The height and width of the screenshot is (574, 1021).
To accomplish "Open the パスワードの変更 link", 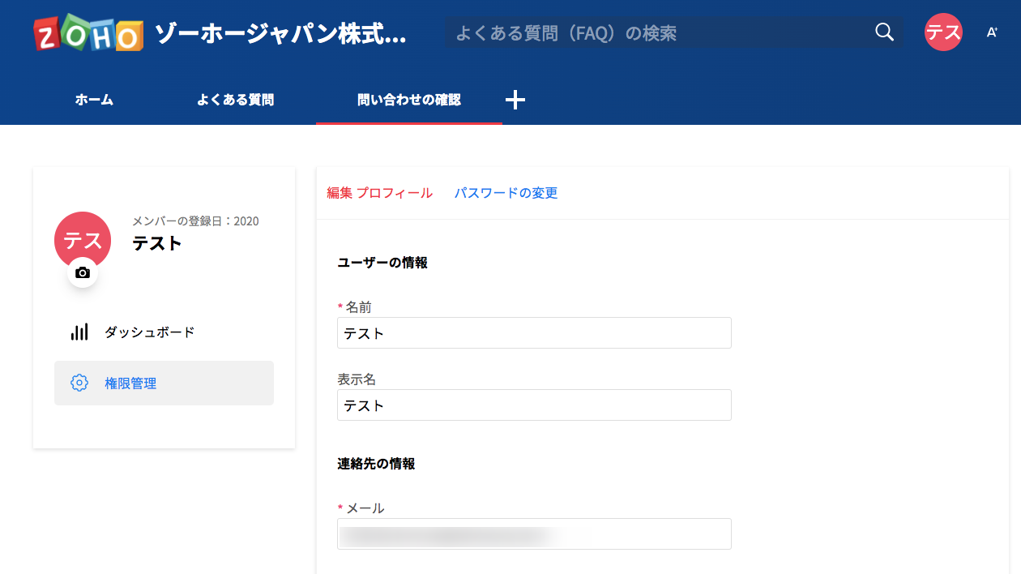I will (x=506, y=193).
